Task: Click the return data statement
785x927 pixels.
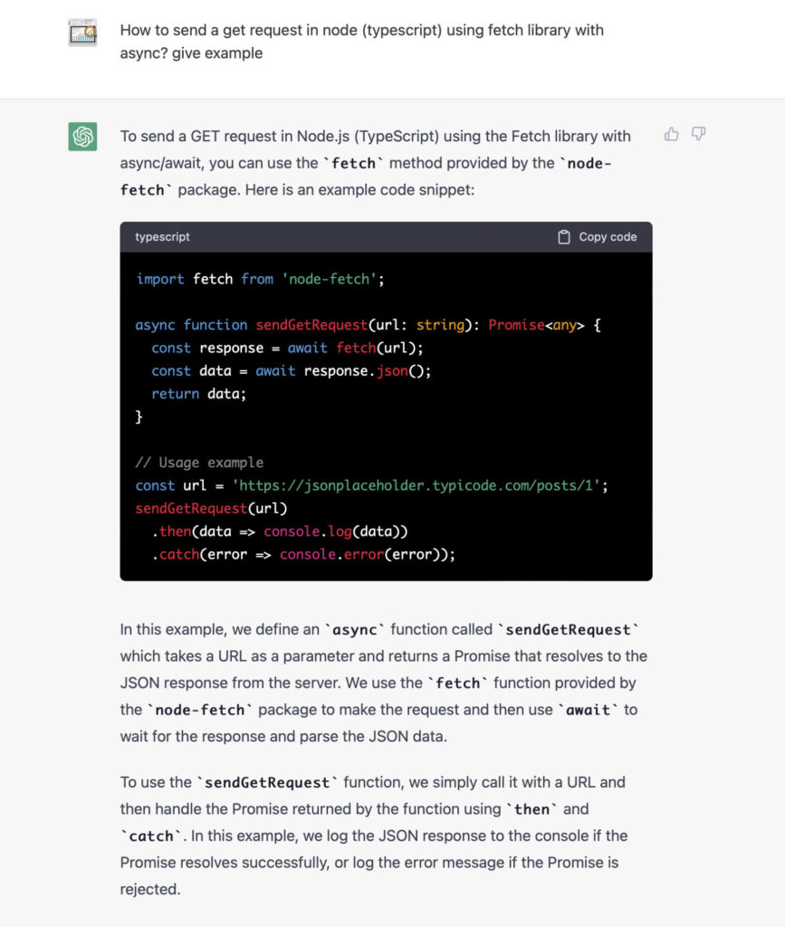Action: point(198,394)
